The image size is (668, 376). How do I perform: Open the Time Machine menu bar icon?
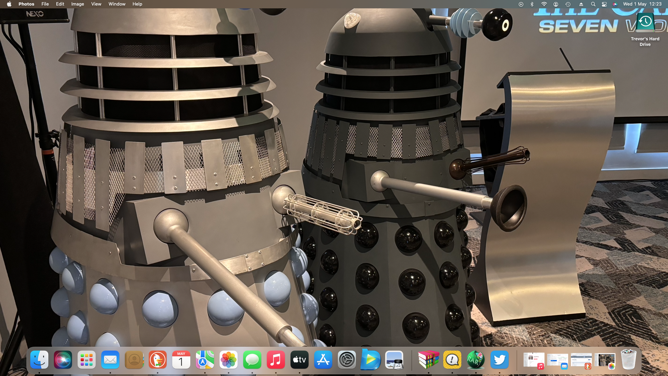click(568, 4)
